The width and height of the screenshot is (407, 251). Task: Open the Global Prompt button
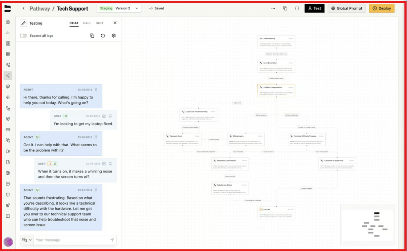(347, 8)
